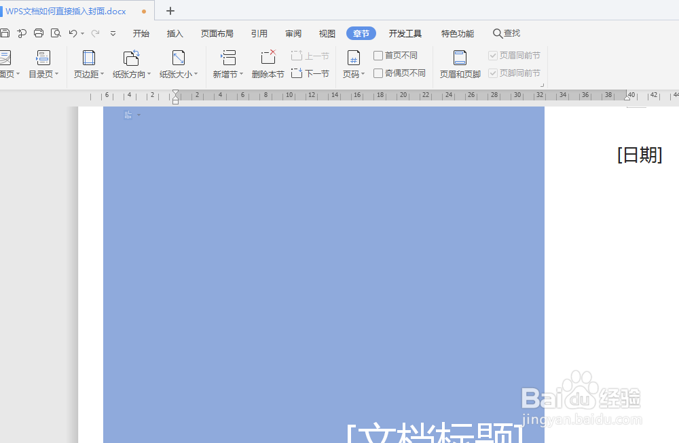Viewport: 679px width, 443px height.
Task: Click right indent marker on ruler
Action: pos(627,98)
